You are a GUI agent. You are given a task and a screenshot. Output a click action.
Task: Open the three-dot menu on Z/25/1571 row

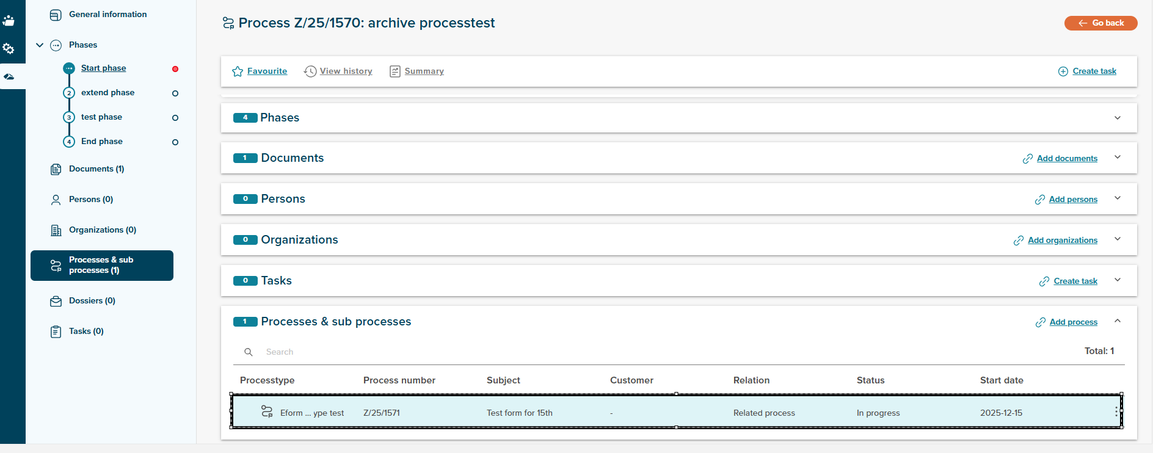coord(1116,412)
